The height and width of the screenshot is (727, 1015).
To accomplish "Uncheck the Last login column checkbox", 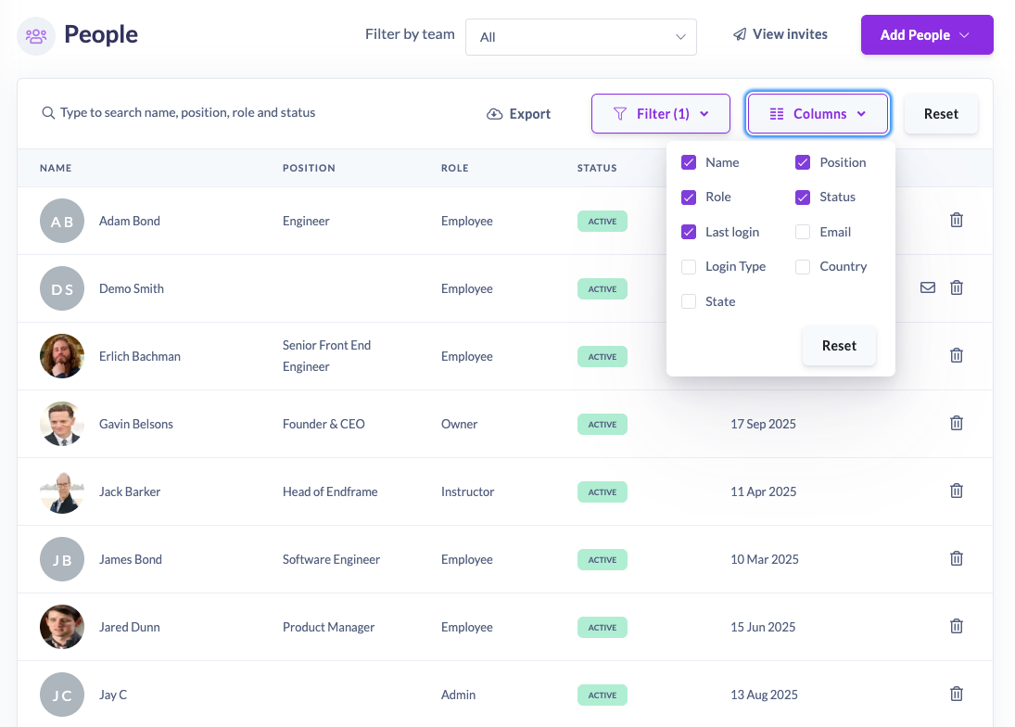I will click(689, 232).
